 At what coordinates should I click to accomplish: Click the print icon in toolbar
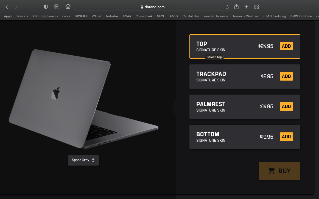coord(57,7)
